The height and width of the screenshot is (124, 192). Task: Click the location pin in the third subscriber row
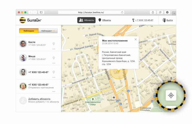point(54,72)
